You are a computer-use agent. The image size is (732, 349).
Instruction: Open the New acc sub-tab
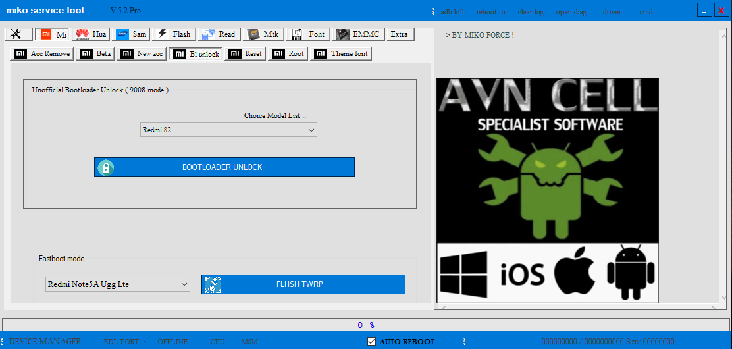142,54
